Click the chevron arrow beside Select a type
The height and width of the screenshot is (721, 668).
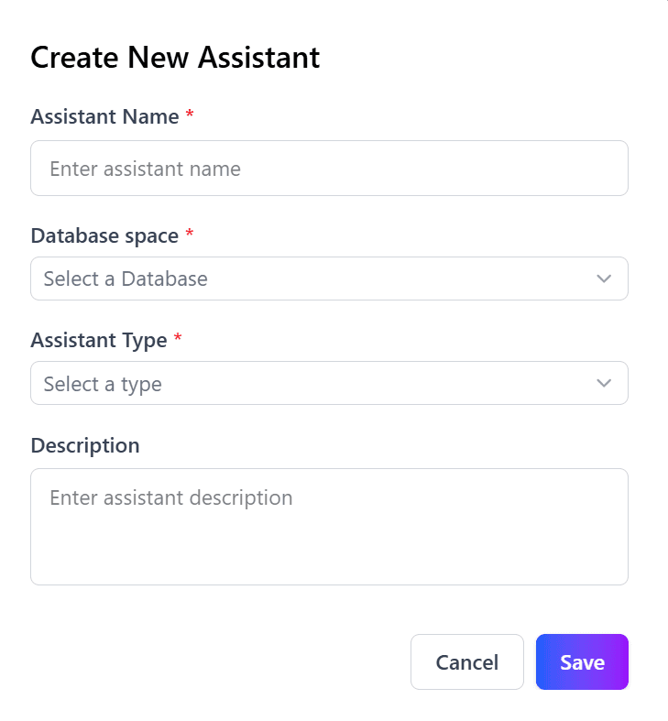(x=604, y=383)
